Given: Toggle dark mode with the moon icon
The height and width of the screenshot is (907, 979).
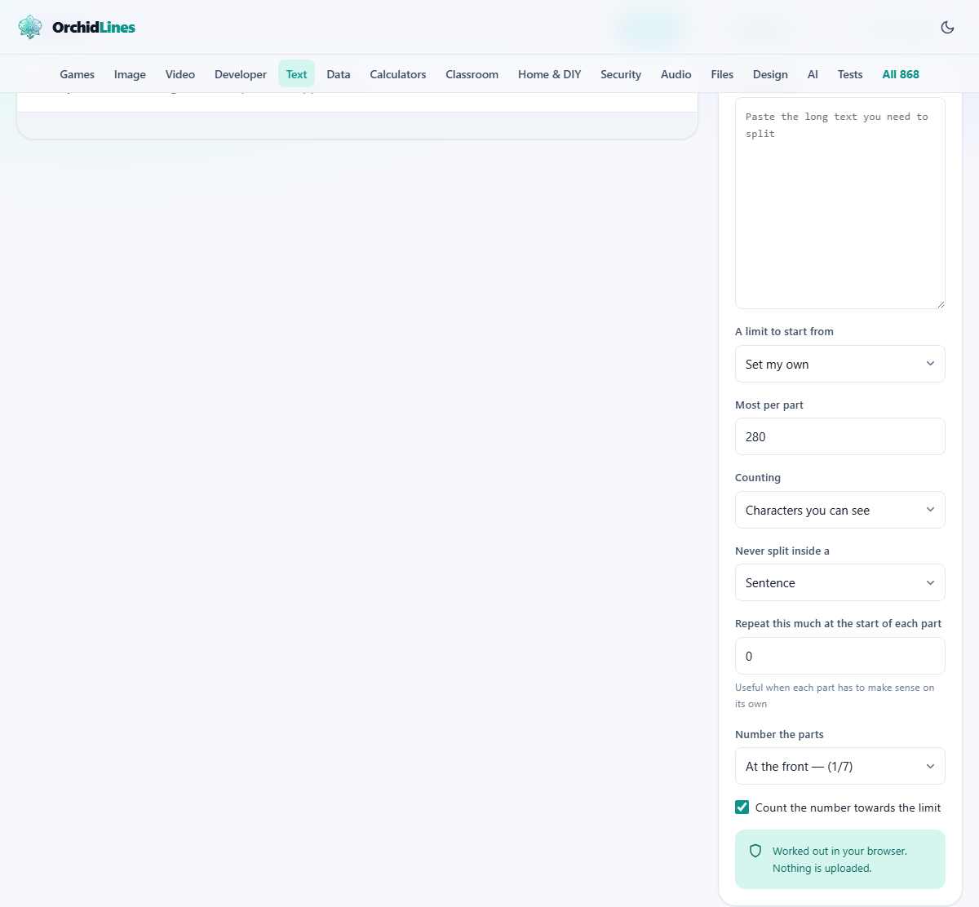Looking at the screenshot, I should tap(947, 27).
